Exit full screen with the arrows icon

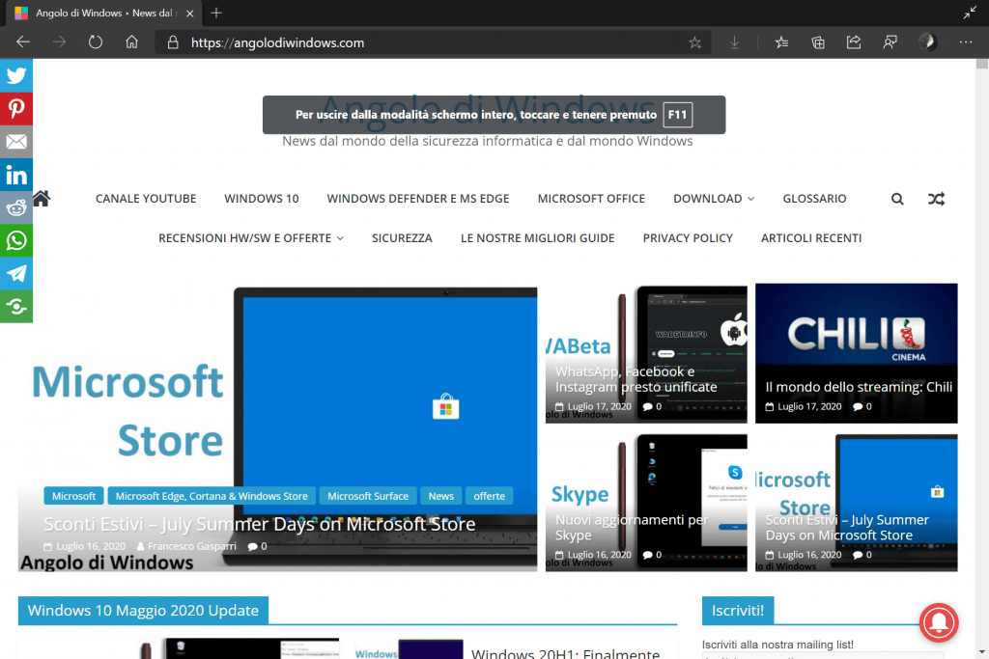click(x=970, y=13)
